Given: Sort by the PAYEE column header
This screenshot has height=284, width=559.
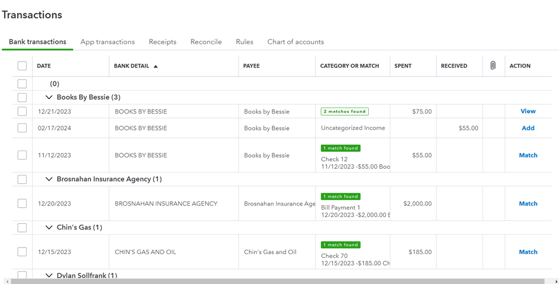Looking at the screenshot, I should pos(251,66).
